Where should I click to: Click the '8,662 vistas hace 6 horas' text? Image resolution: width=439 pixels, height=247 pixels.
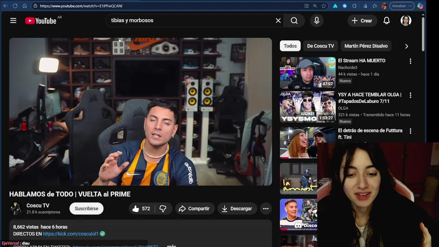click(40, 227)
